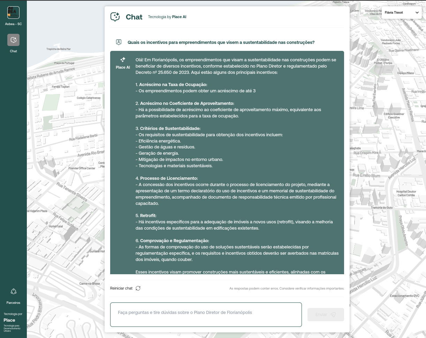
Task: Click the Praça de Portugal map label
Action: 64,63
